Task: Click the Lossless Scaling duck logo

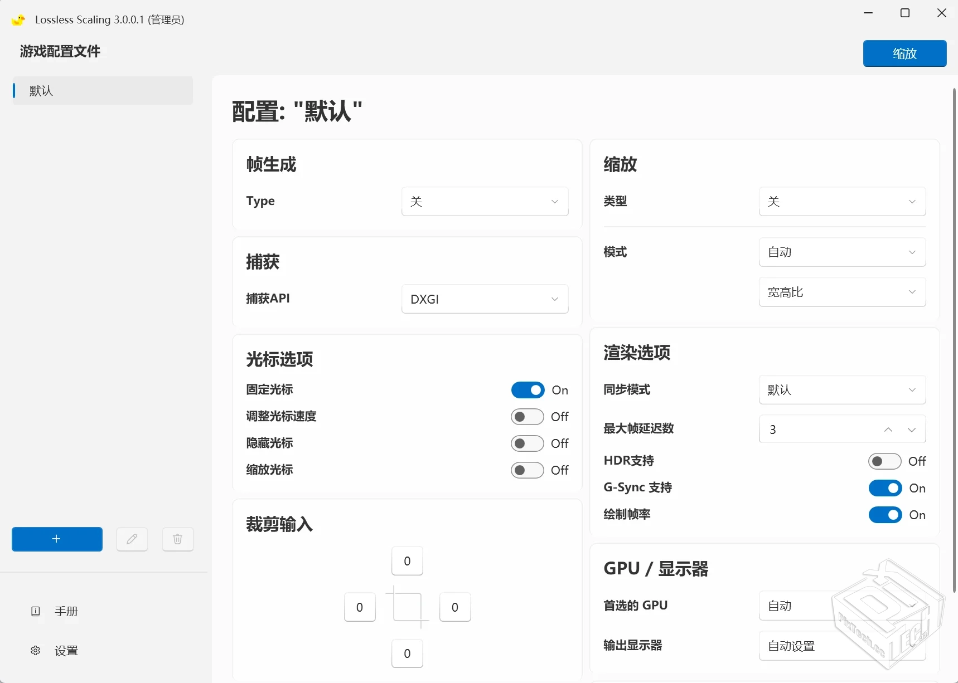Action: 18,19
